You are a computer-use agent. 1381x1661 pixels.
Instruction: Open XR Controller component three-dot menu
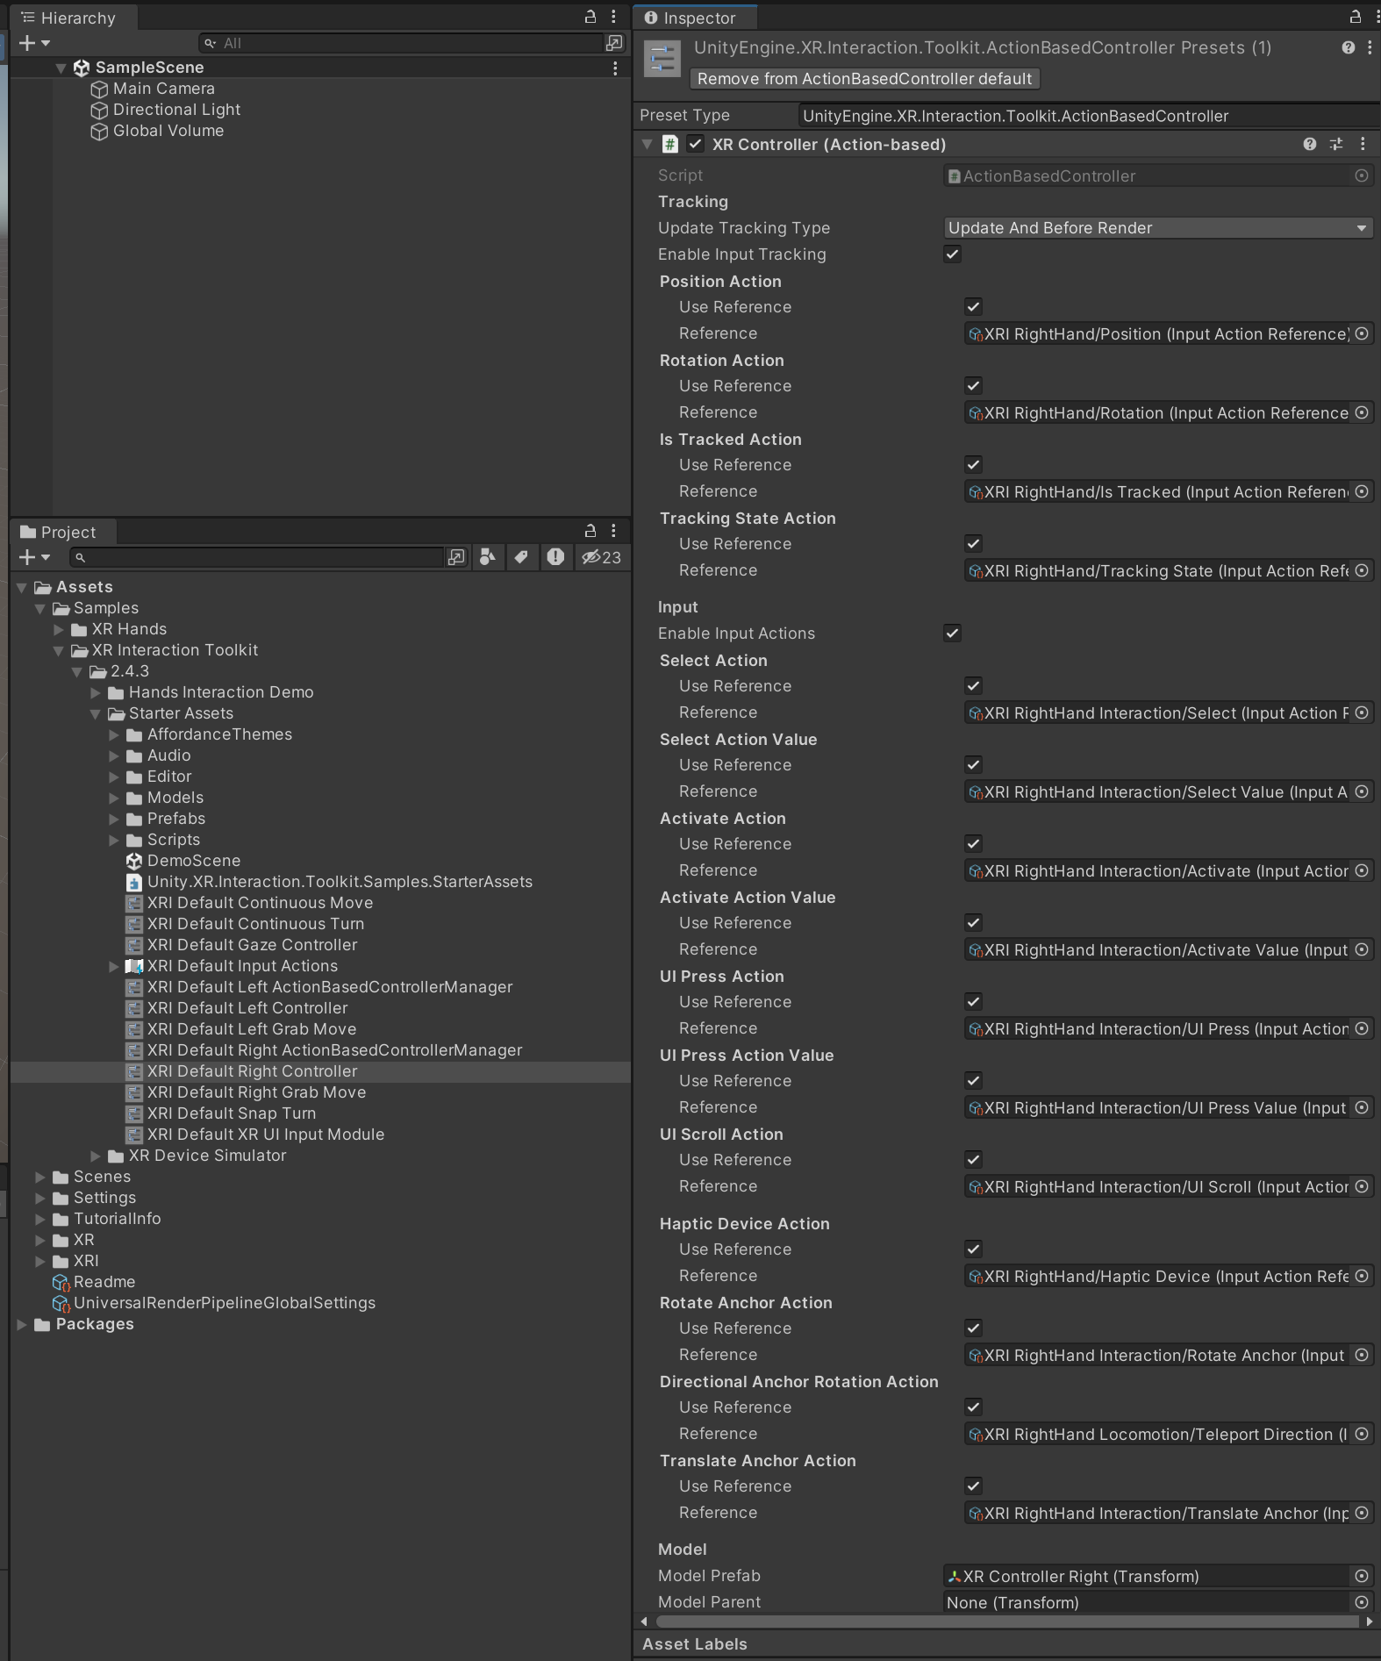(1363, 144)
